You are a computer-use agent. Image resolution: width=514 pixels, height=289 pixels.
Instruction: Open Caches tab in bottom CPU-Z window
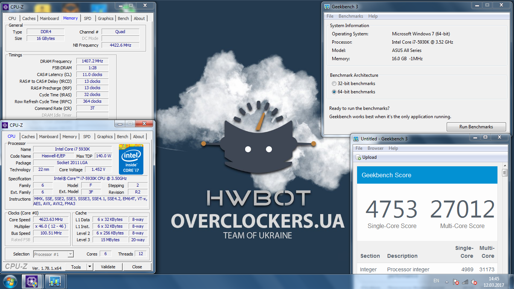(28, 137)
